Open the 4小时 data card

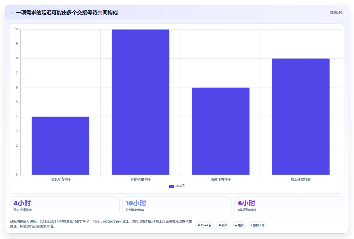65,206
